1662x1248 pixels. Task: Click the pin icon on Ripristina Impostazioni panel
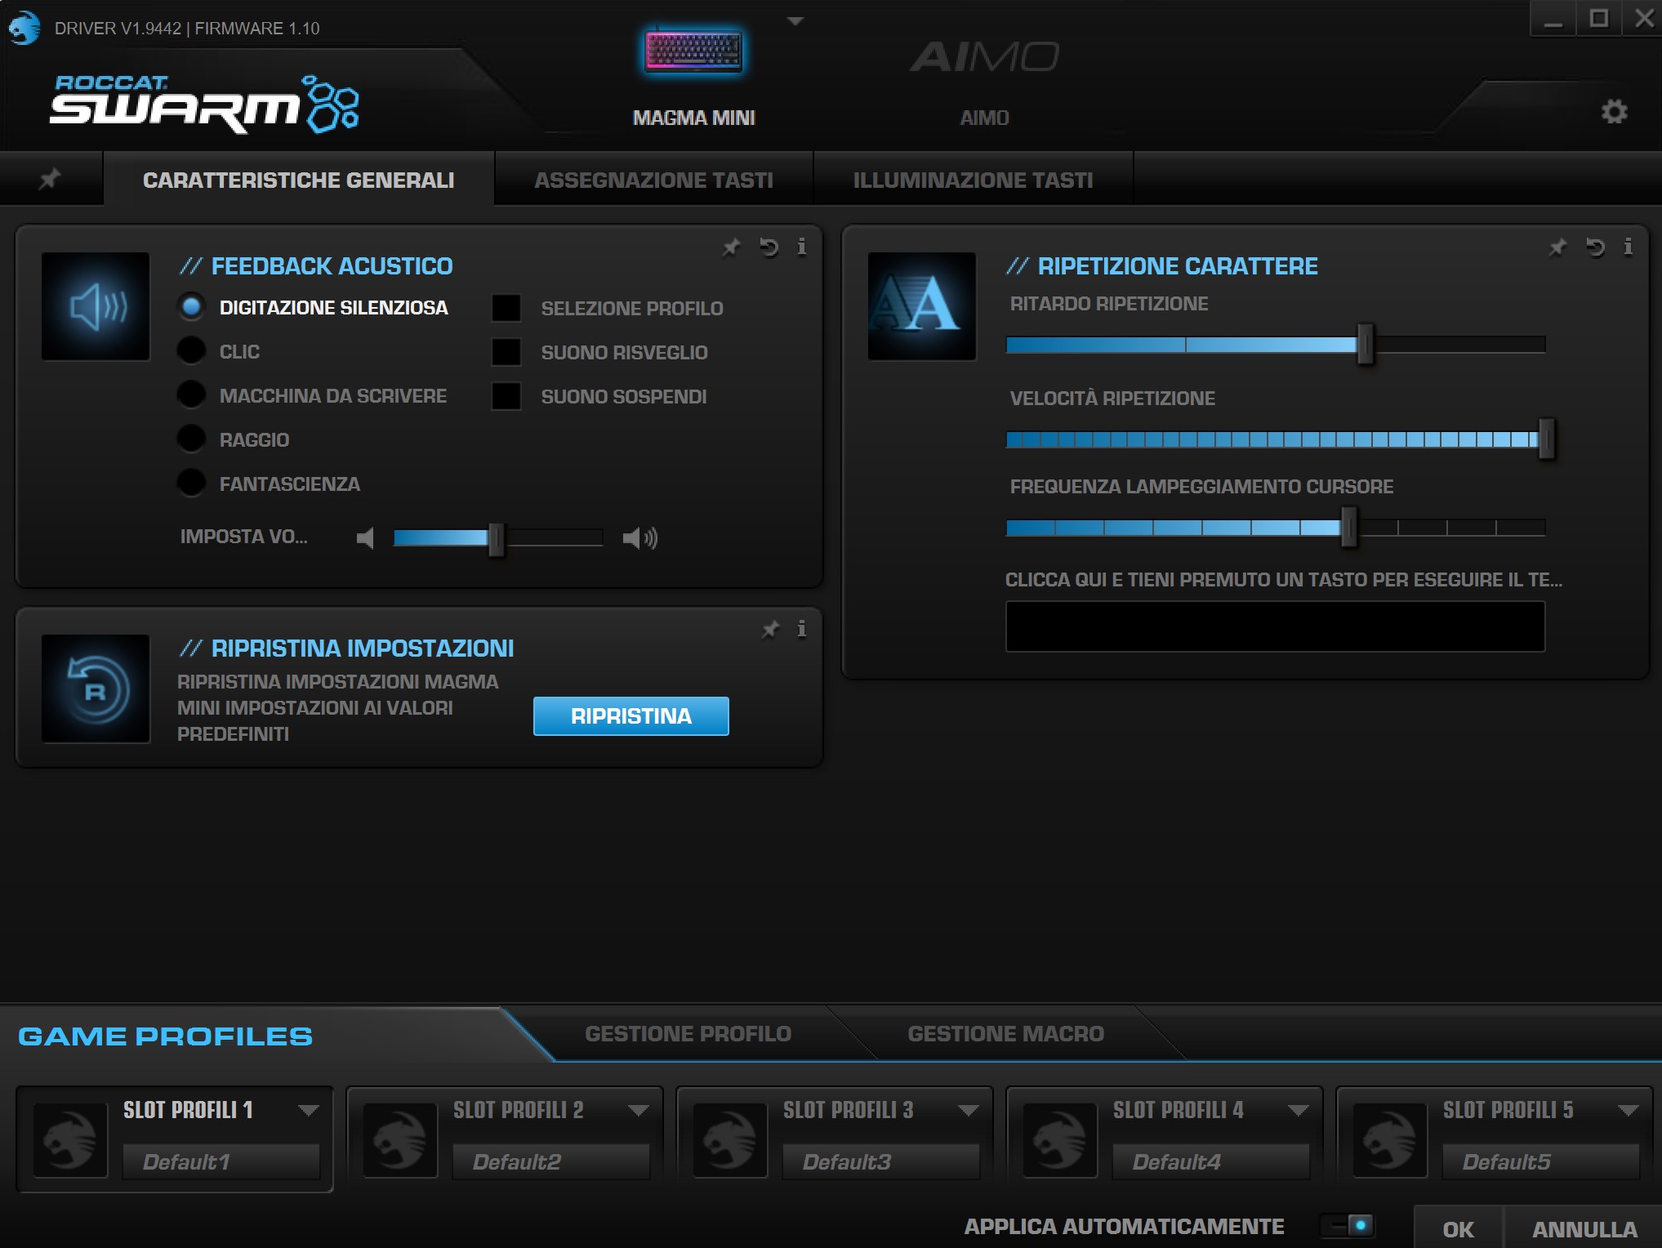pos(770,629)
